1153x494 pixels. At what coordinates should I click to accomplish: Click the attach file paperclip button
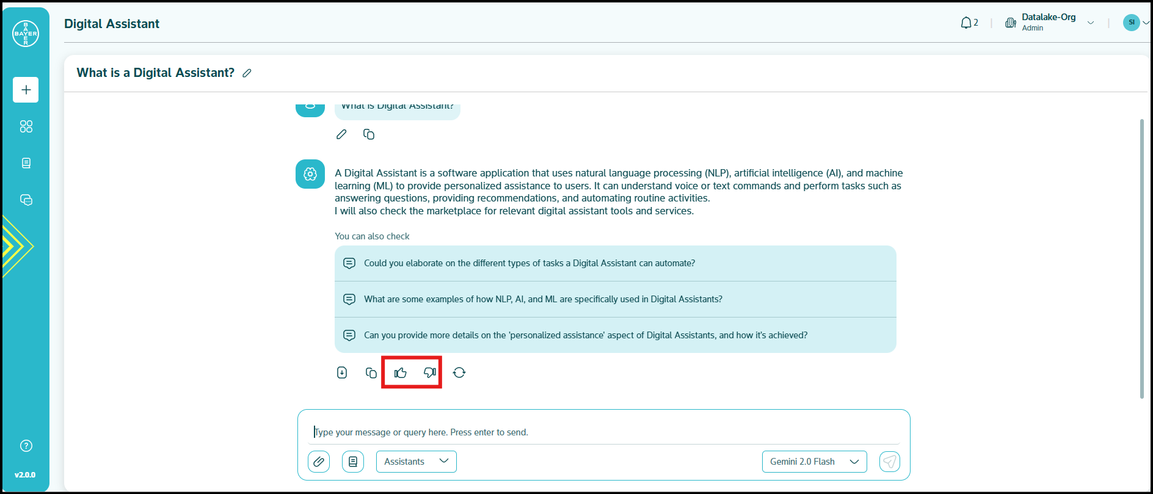(319, 462)
